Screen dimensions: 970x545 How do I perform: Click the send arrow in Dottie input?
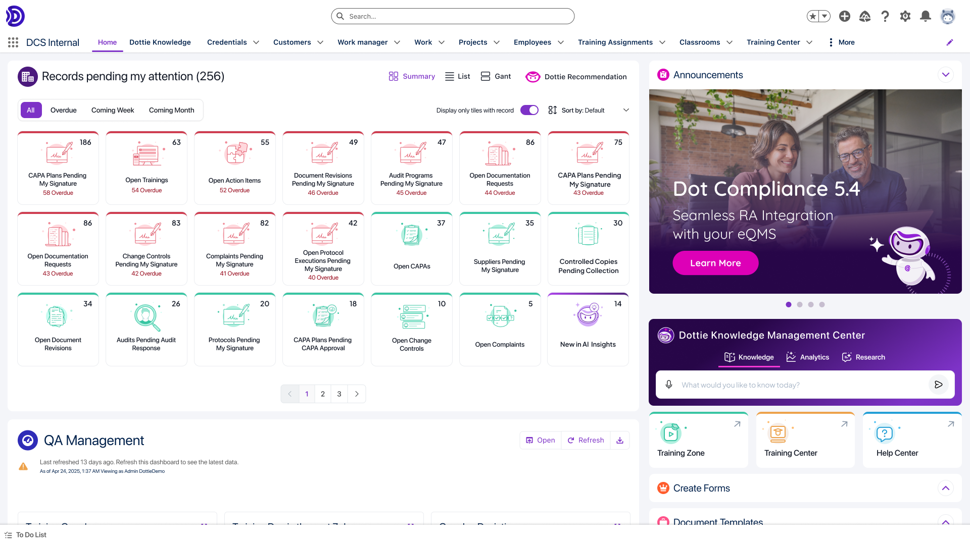(939, 385)
